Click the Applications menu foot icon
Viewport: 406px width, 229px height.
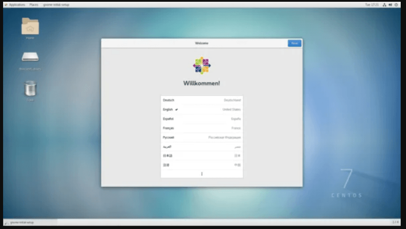click(x=6, y=5)
